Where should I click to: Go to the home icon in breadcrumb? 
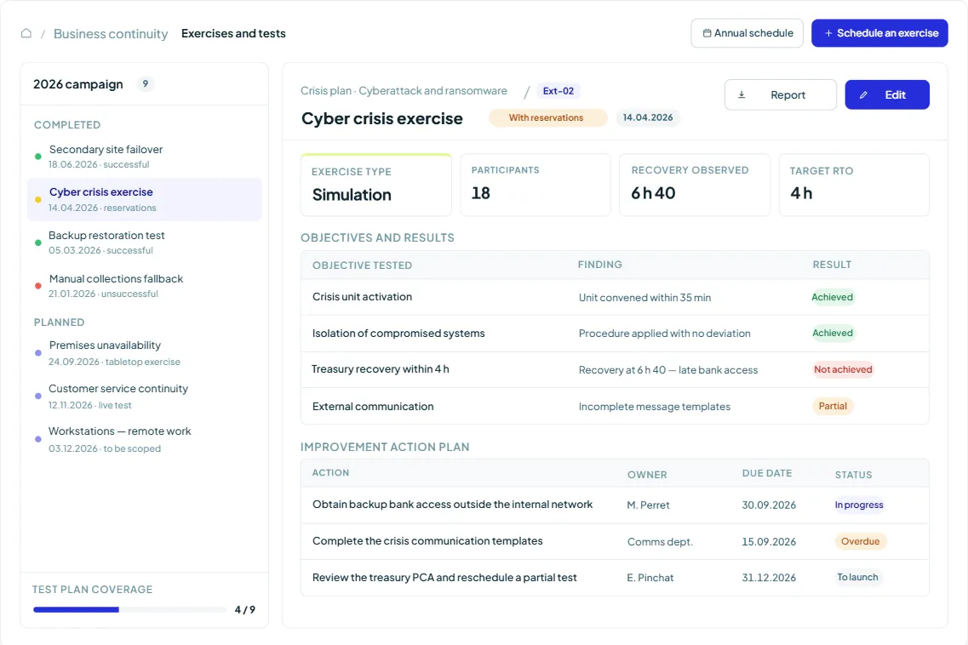tap(26, 33)
